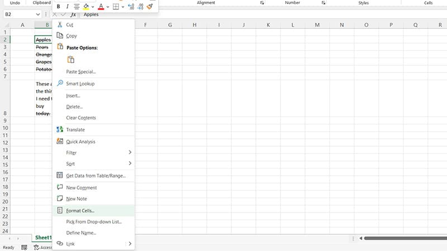Toggle Bold in the mini toolbar
This screenshot has height=251, width=447.
(x=58, y=7)
